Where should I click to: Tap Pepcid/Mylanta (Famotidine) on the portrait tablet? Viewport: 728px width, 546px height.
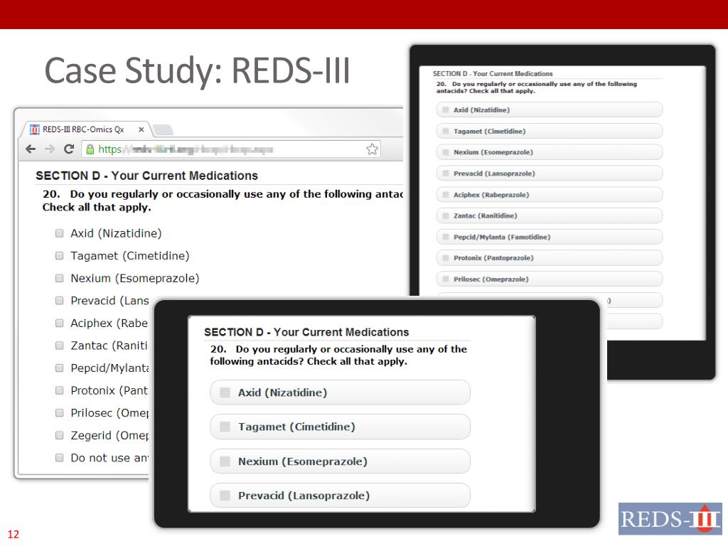550,237
